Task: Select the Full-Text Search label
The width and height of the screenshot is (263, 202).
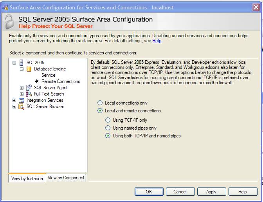Action: coord(49,94)
